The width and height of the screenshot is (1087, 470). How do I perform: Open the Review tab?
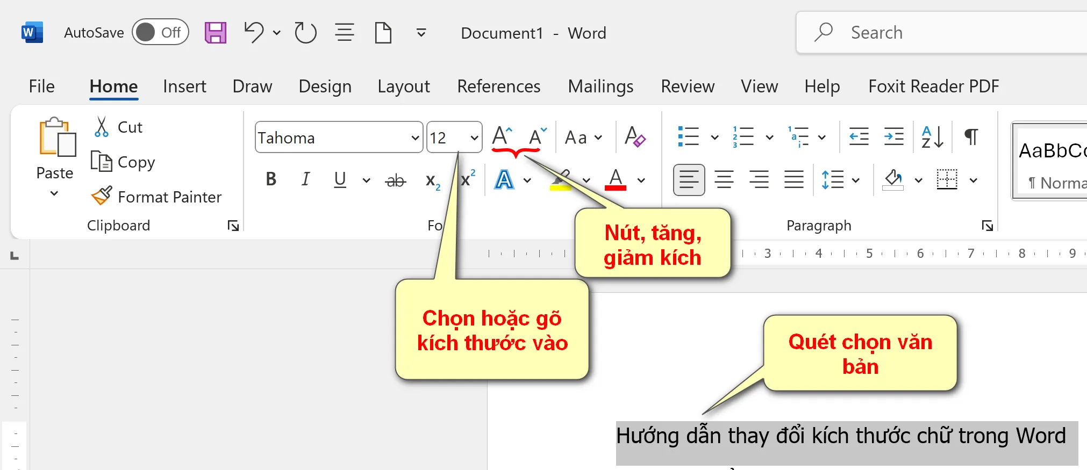688,86
